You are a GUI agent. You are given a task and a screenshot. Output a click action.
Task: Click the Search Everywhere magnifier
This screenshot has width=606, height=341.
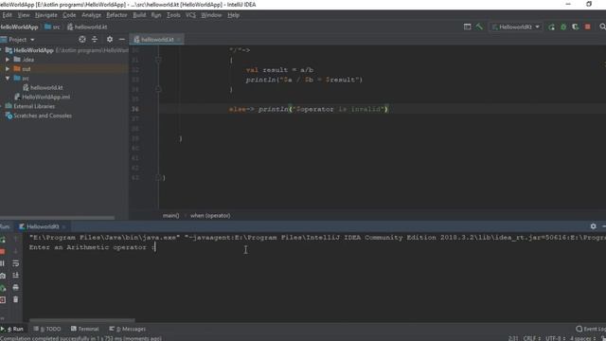(602, 27)
